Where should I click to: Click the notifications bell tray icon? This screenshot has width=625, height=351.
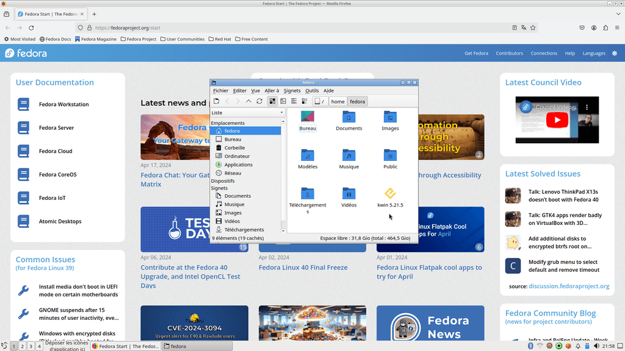[x=578, y=346]
